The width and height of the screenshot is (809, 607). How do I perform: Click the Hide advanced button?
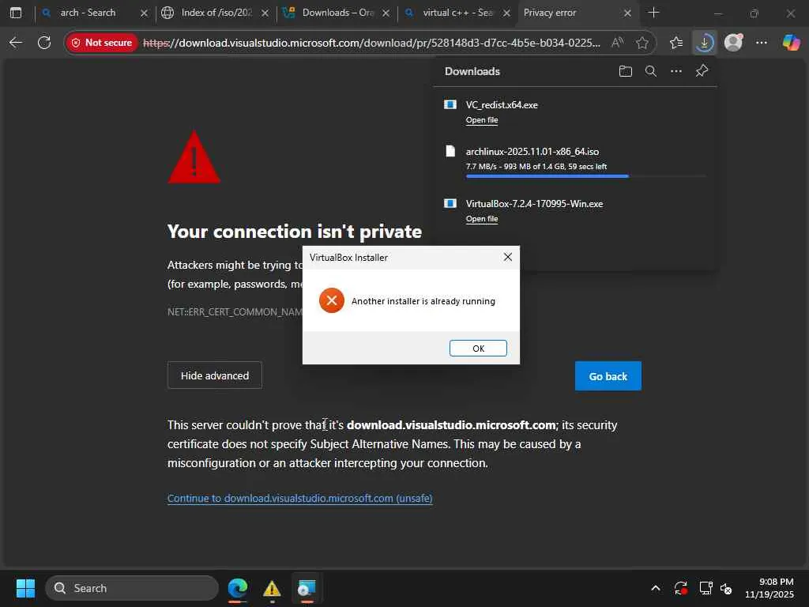pos(215,375)
